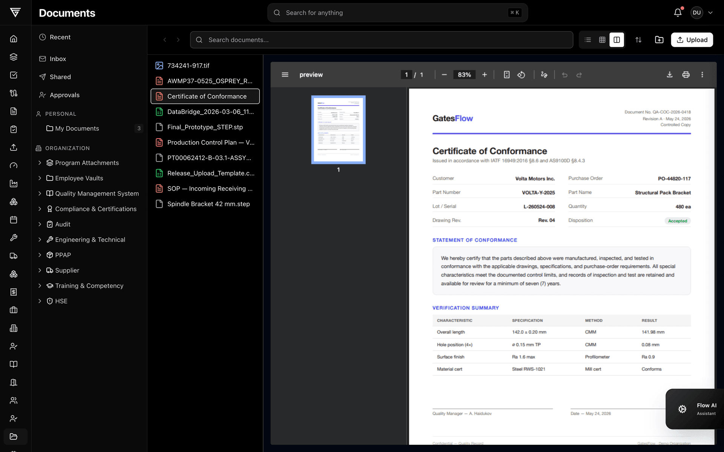Image resolution: width=724 pixels, height=452 pixels.
Task: Switch to grid view
Action: coord(602,40)
